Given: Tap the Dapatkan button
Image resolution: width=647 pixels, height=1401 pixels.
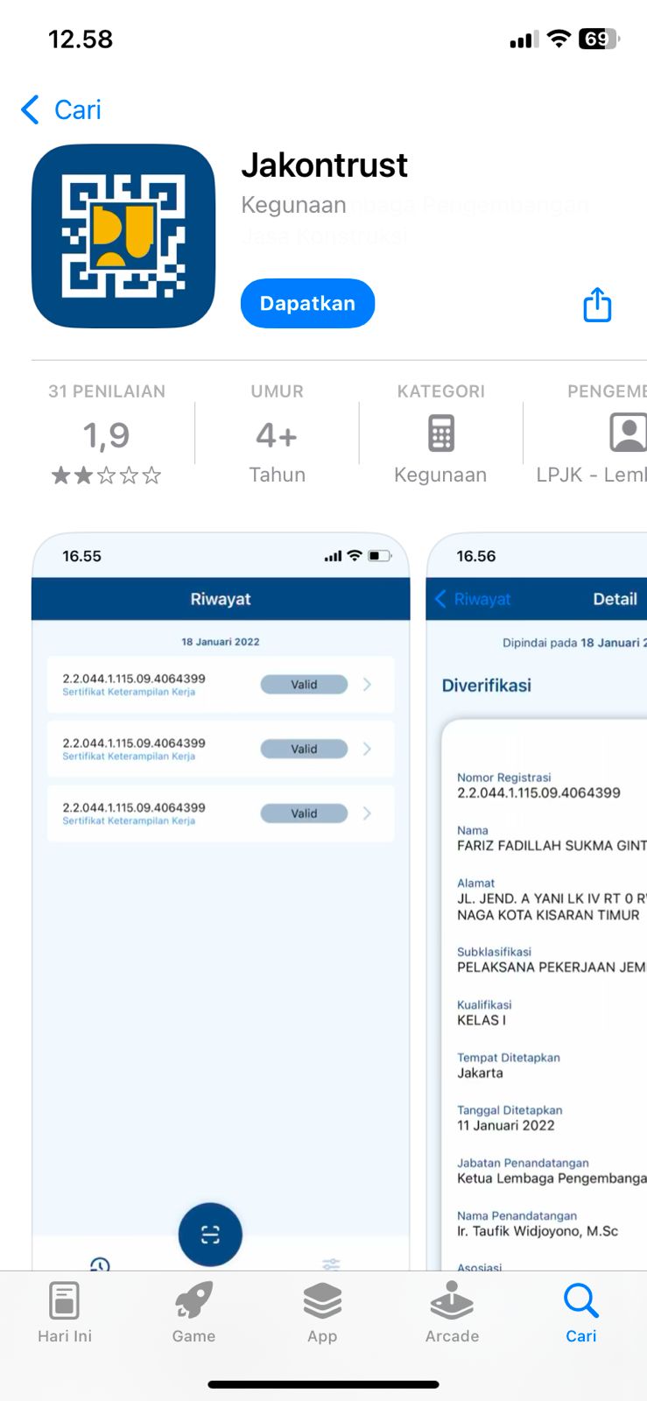Looking at the screenshot, I should (307, 304).
